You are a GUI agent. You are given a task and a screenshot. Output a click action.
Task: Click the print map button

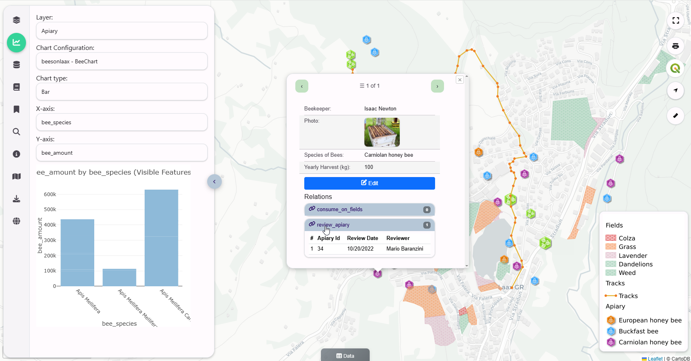point(676,46)
